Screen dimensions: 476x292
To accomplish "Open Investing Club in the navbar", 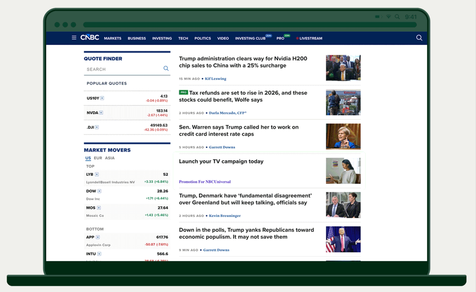I will click(250, 39).
